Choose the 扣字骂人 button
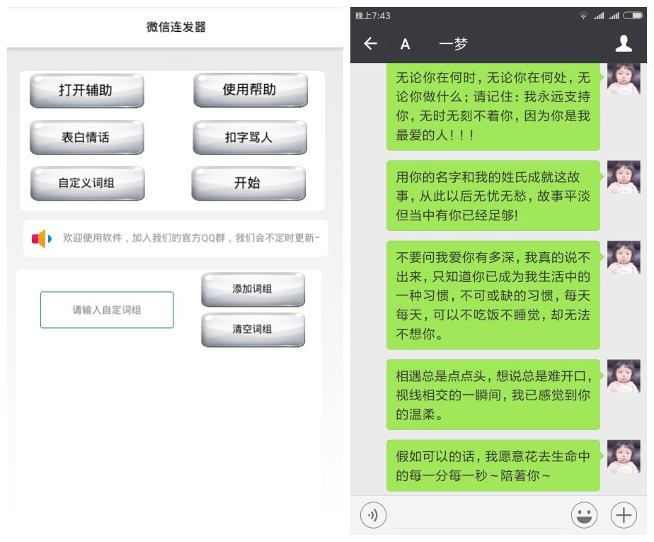This screenshot has height=542, width=654. (x=249, y=137)
